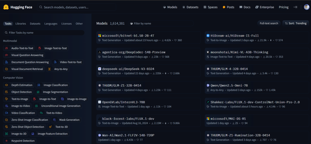Viewport: 311px width, 144px height.
Task: Expand the navigation more-options menu
Action: pos(296,7)
